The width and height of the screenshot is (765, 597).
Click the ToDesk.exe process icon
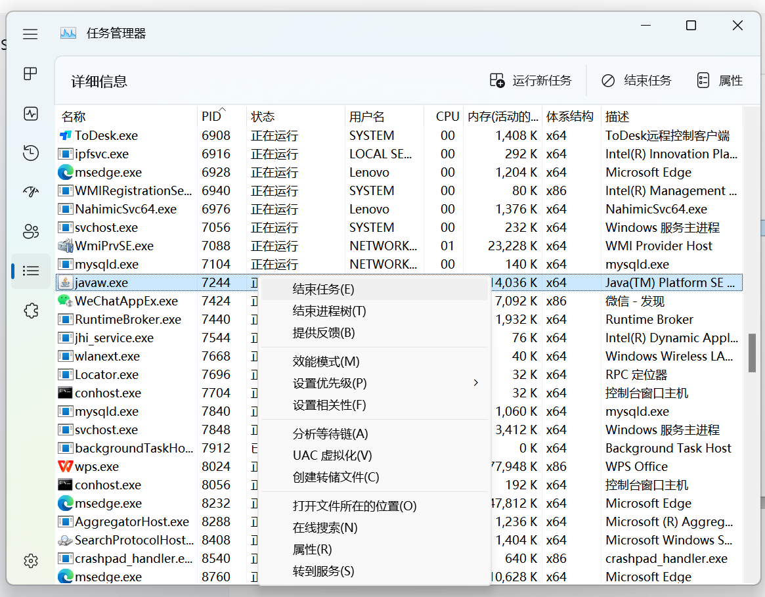66,135
